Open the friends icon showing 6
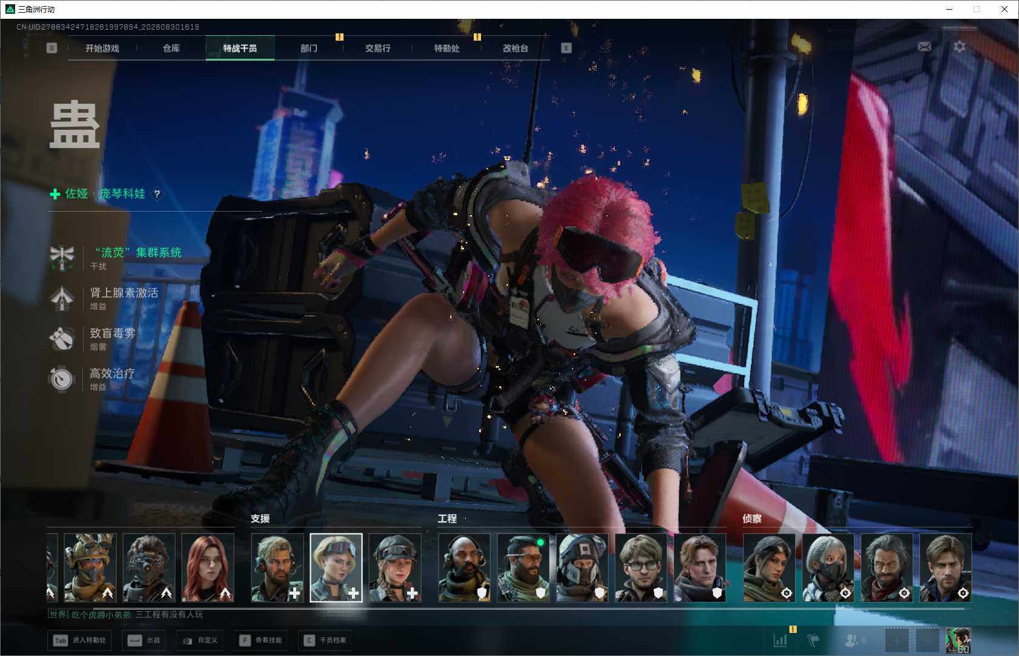This screenshot has width=1019, height=656. coord(855,640)
